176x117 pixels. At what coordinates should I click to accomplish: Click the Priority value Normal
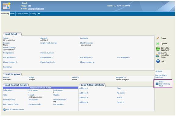(75, 80)
